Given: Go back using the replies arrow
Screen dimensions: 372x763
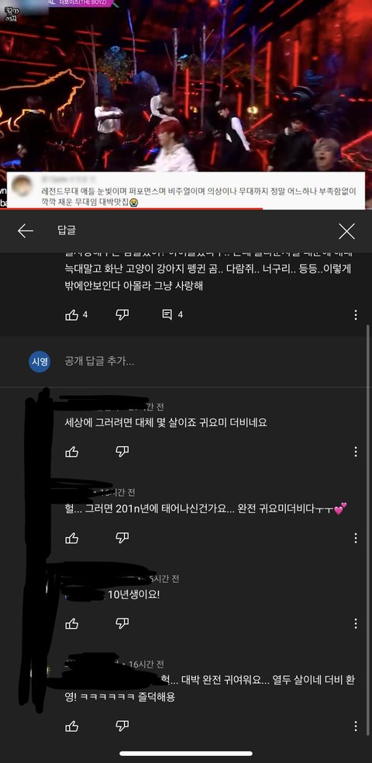Looking at the screenshot, I should (26, 231).
